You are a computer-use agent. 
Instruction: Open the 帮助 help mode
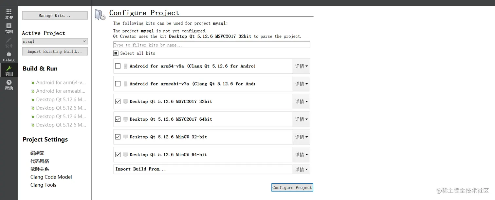pos(9,85)
